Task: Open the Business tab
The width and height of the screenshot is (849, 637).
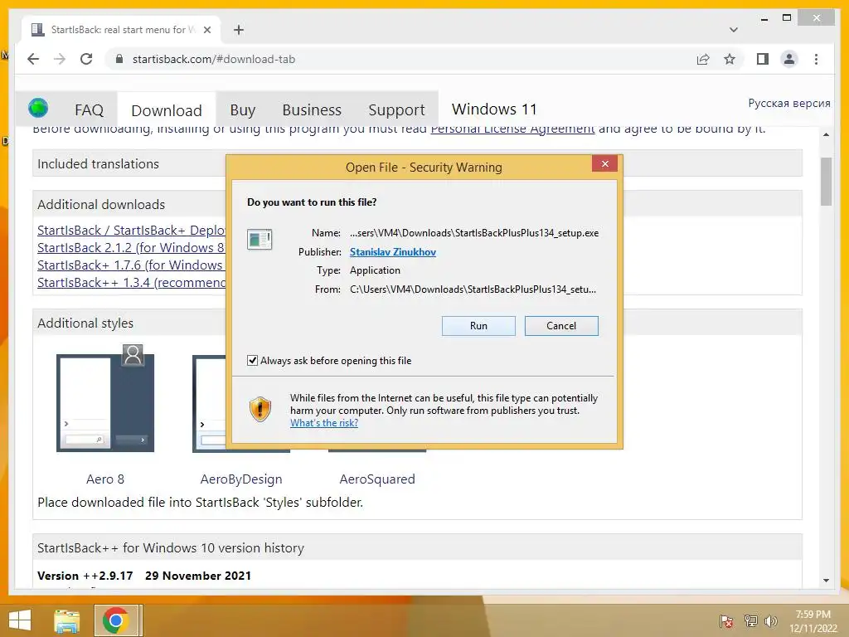Action: click(312, 110)
